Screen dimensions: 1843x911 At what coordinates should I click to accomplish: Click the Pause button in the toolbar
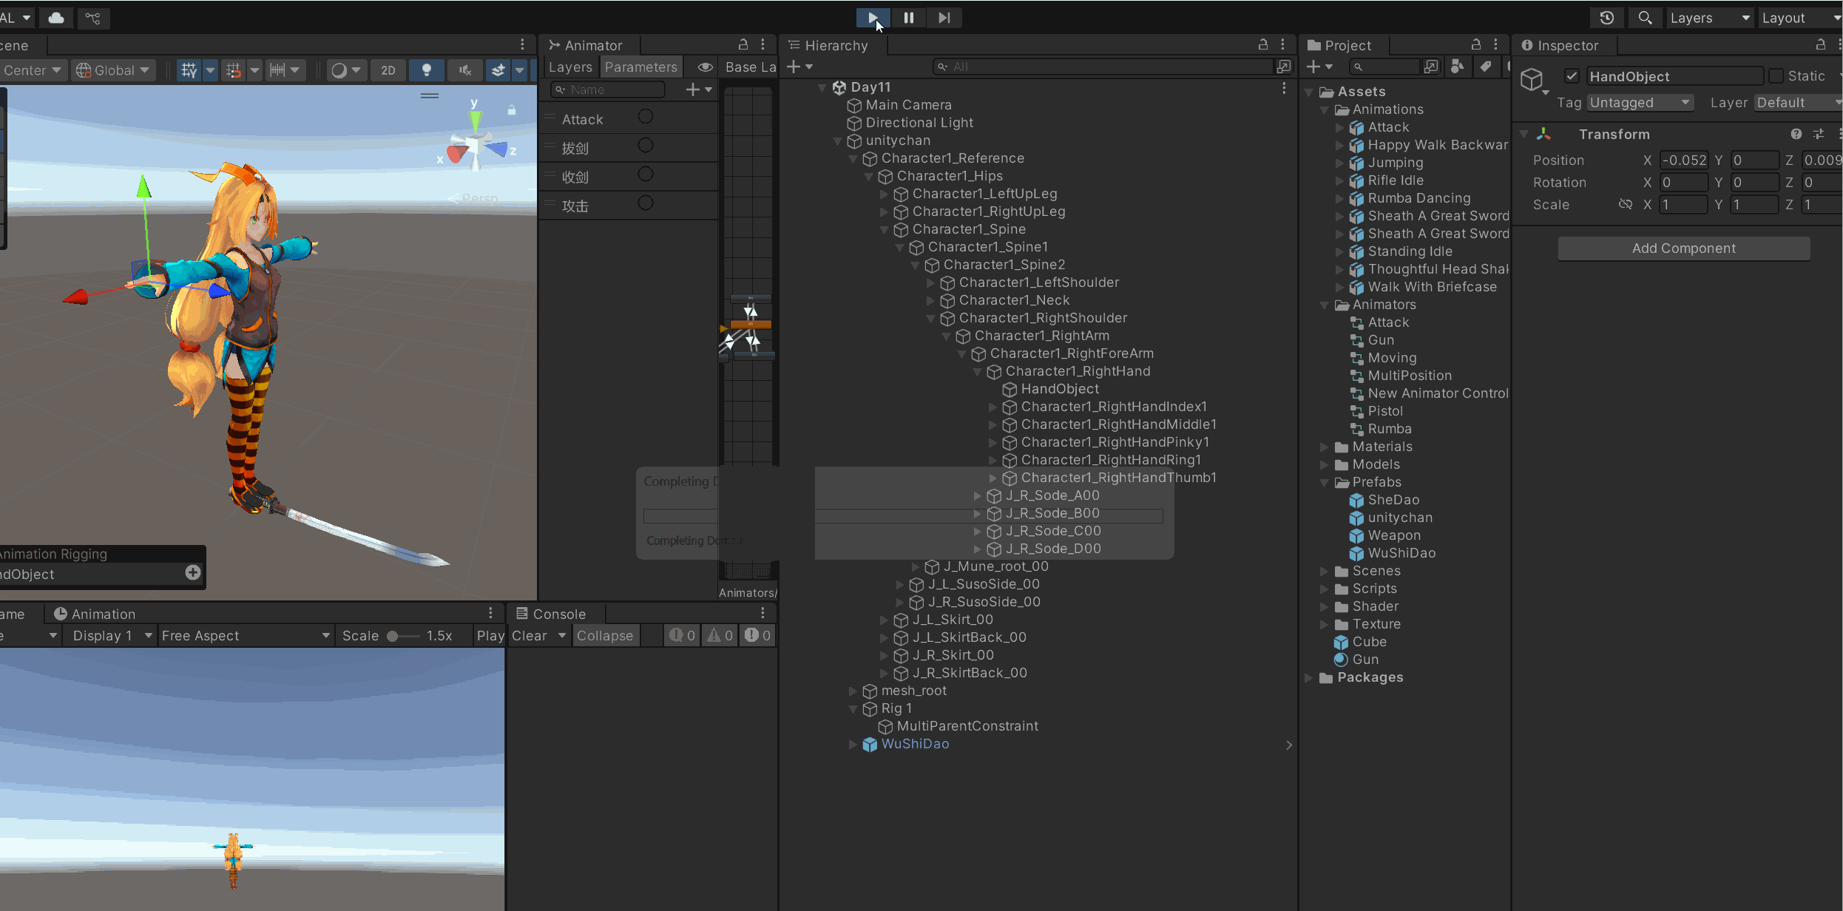(x=908, y=18)
